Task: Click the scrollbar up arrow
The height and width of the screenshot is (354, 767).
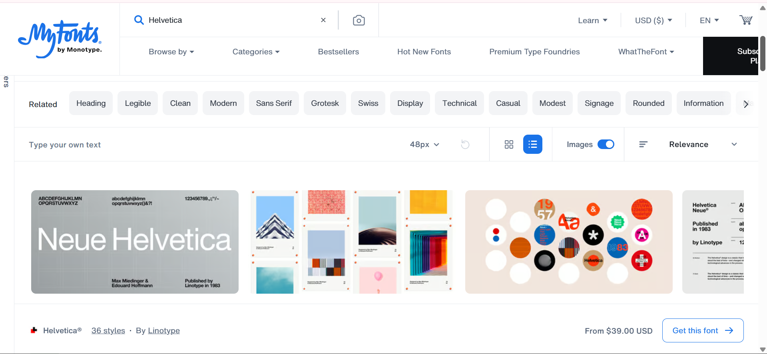Action: (763, 8)
